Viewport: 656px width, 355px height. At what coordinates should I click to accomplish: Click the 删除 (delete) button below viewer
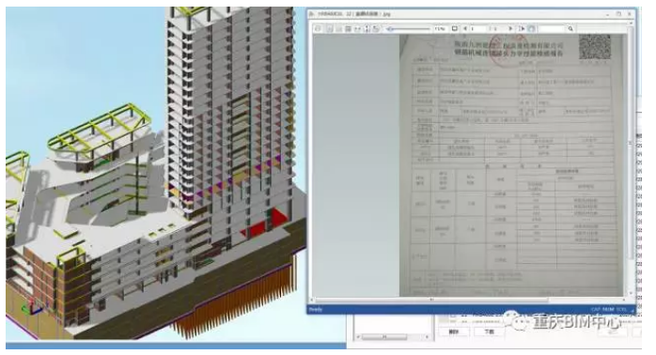pyautogui.click(x=454, y=332)
